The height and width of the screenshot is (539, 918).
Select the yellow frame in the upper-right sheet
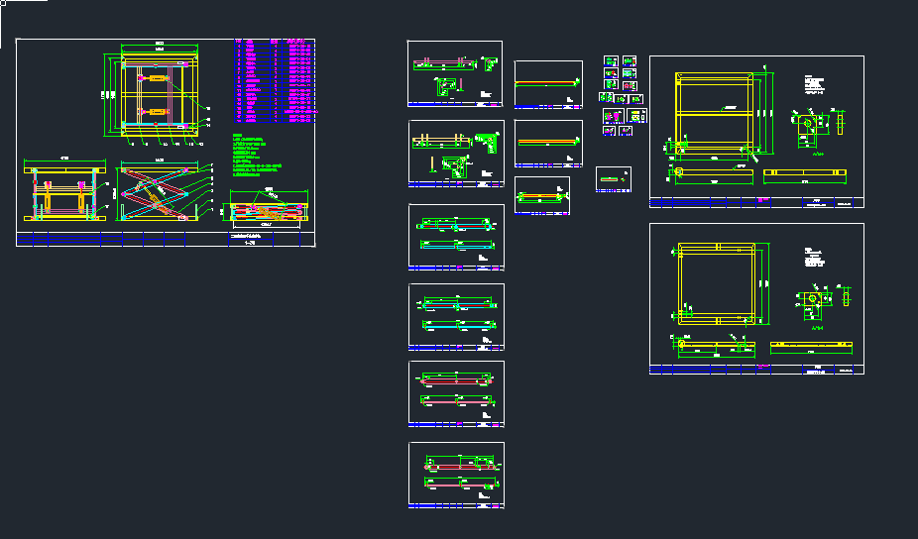click(x=712, y=113)
